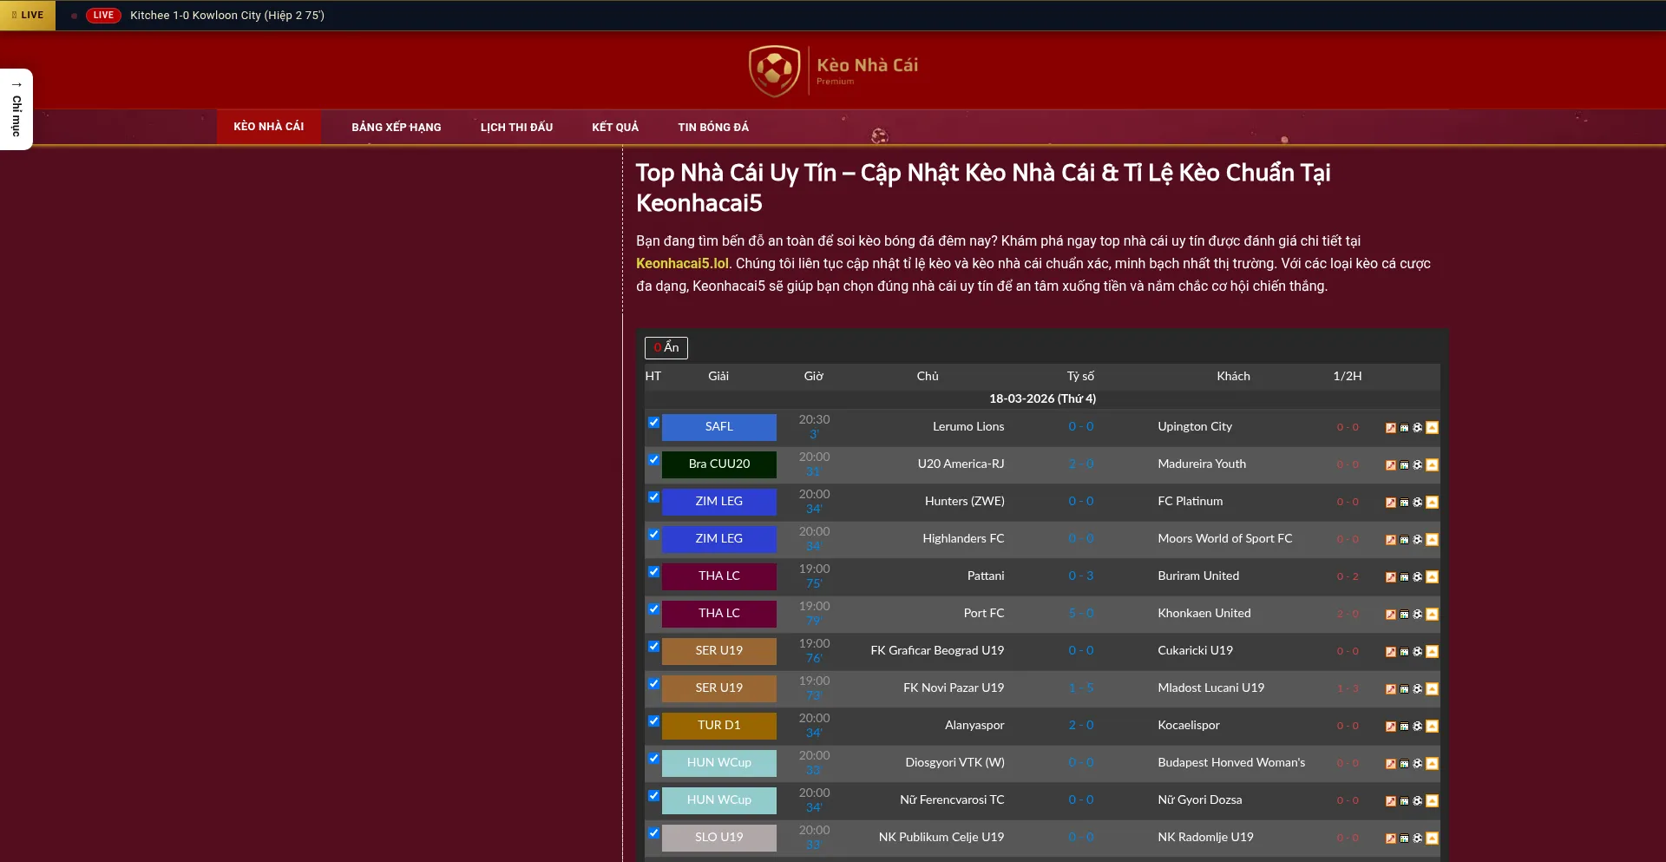Image resolution: width=1666 pixels, height=862 pixels.
Task: Open trend chart icon in Khonkaen United row
Action: [x=1391, y=614]
